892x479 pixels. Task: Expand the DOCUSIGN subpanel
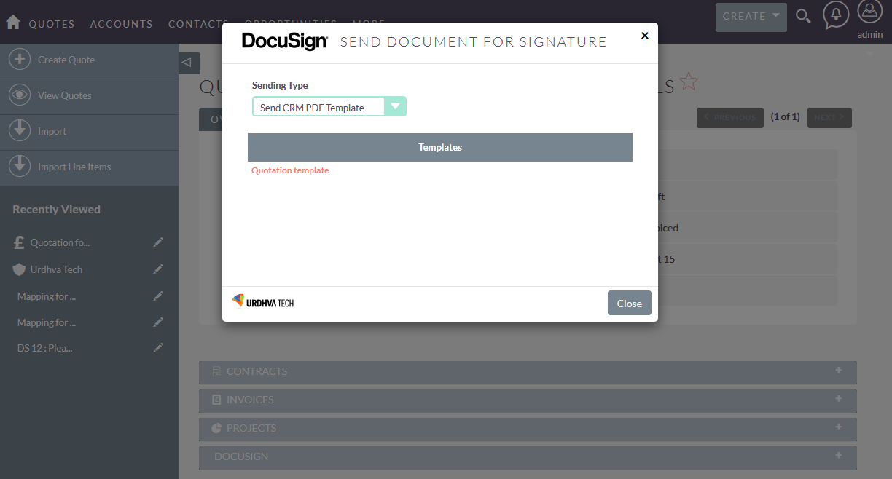tap(528, 456)
